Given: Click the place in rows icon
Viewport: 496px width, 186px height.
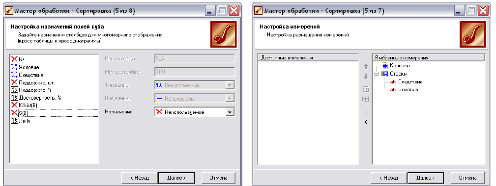Looking at the screenshot, I should [366, 99].
